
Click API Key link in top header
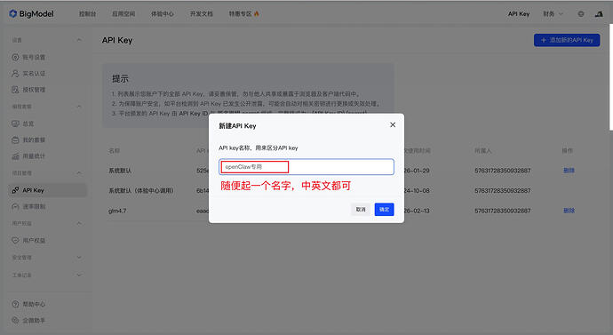coord(519,13)
